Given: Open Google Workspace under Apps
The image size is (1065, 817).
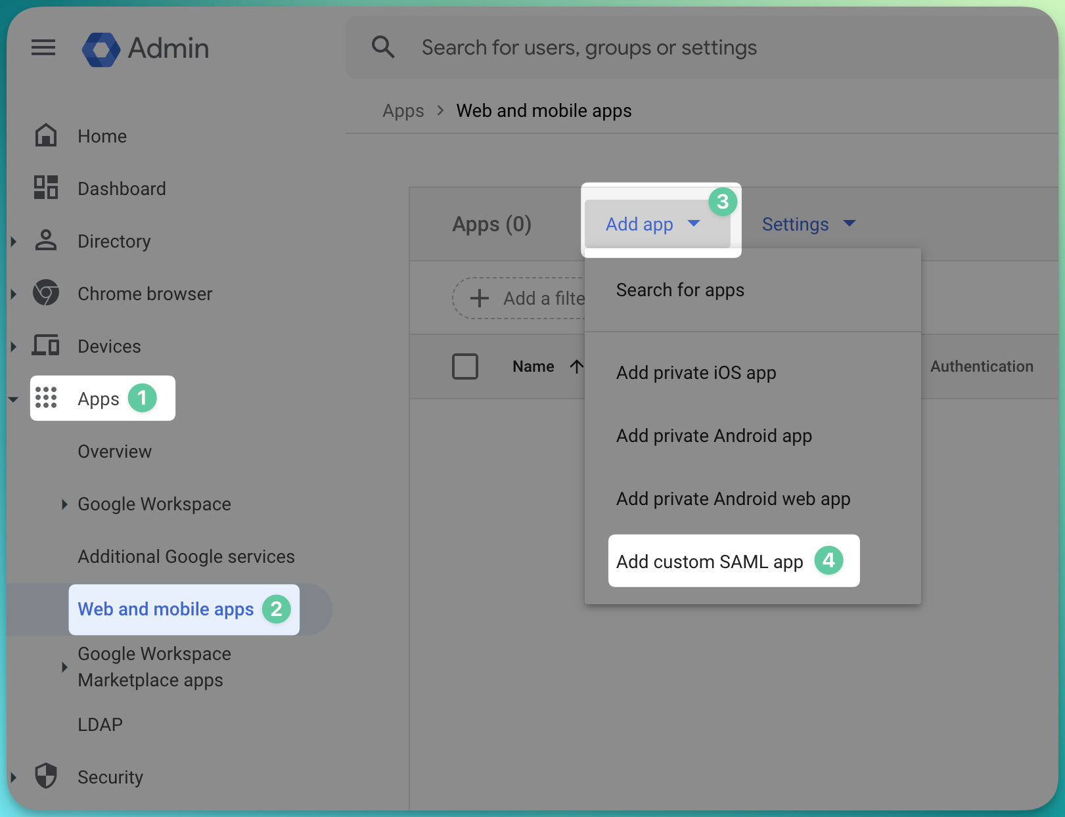Looking at the screenshot, I should [154, 504].
